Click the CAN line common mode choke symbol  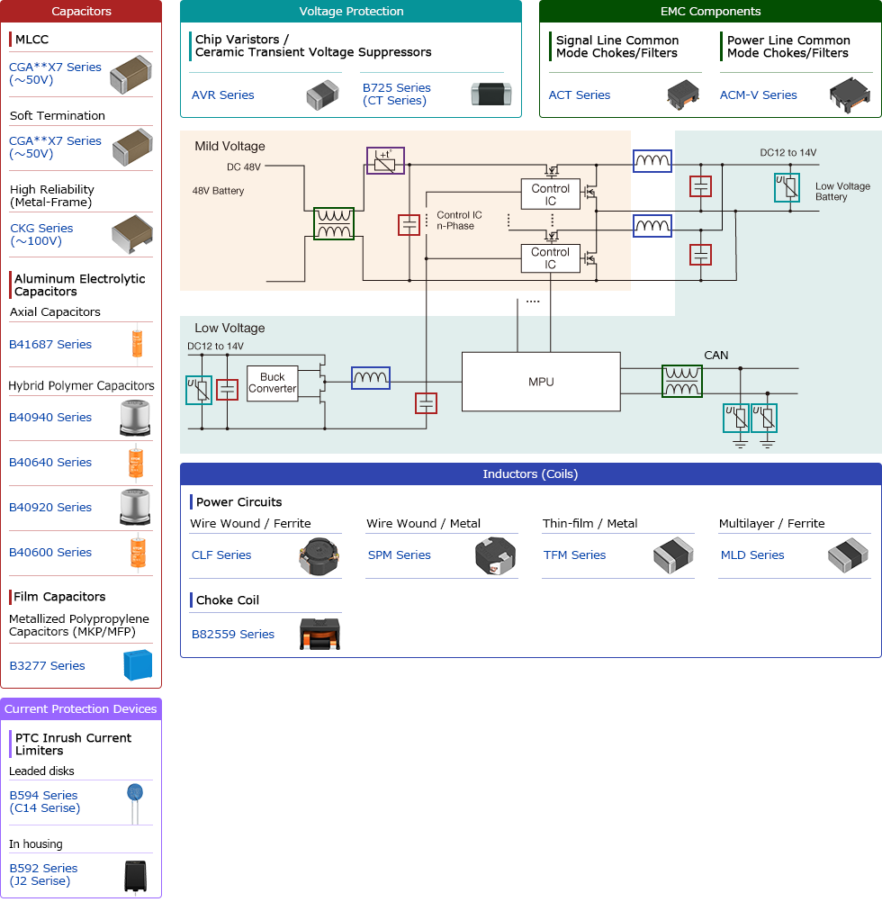(682, 381)
